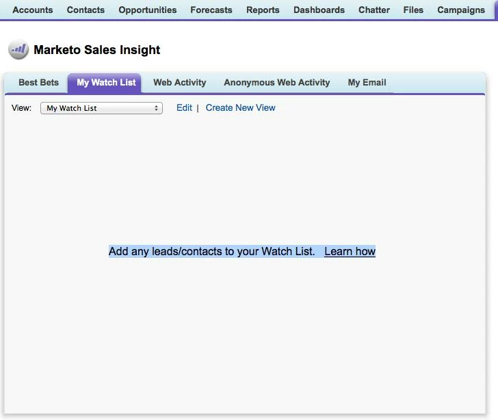Click the Marketo Sales Insight heading text

(97, 49)
